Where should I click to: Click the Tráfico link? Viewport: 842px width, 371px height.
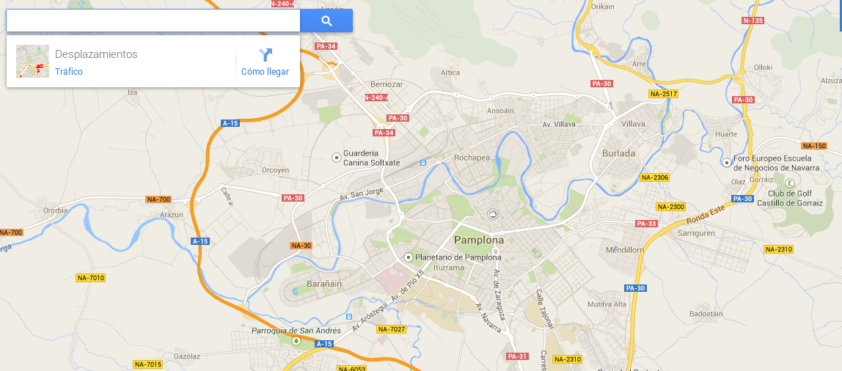pyautogui.click(x=69, y=72)
